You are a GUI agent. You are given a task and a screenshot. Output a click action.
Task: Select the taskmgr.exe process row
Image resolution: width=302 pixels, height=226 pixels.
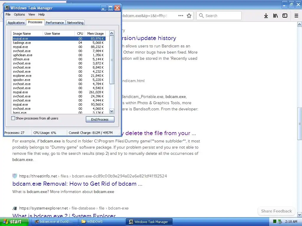59,43
